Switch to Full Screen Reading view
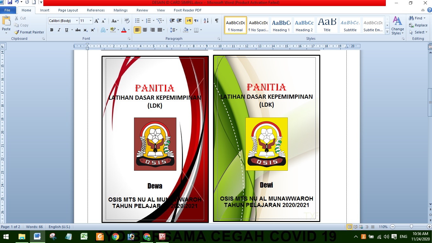Image resolution: width=432 pixels, height=243 pixels. tap(355, 227)
